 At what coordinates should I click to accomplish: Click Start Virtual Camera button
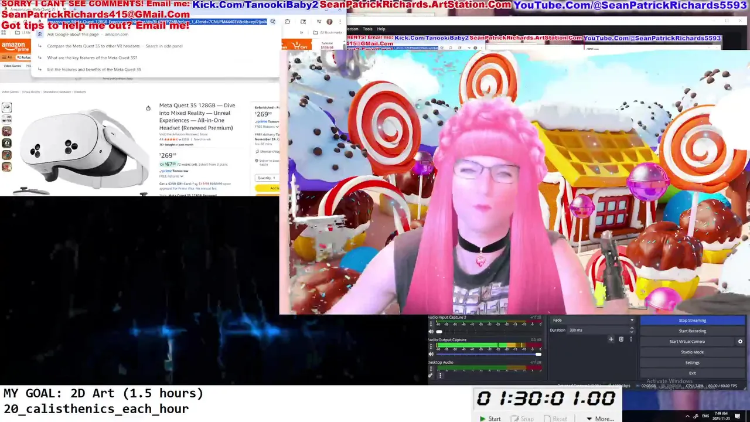[687, 341]
